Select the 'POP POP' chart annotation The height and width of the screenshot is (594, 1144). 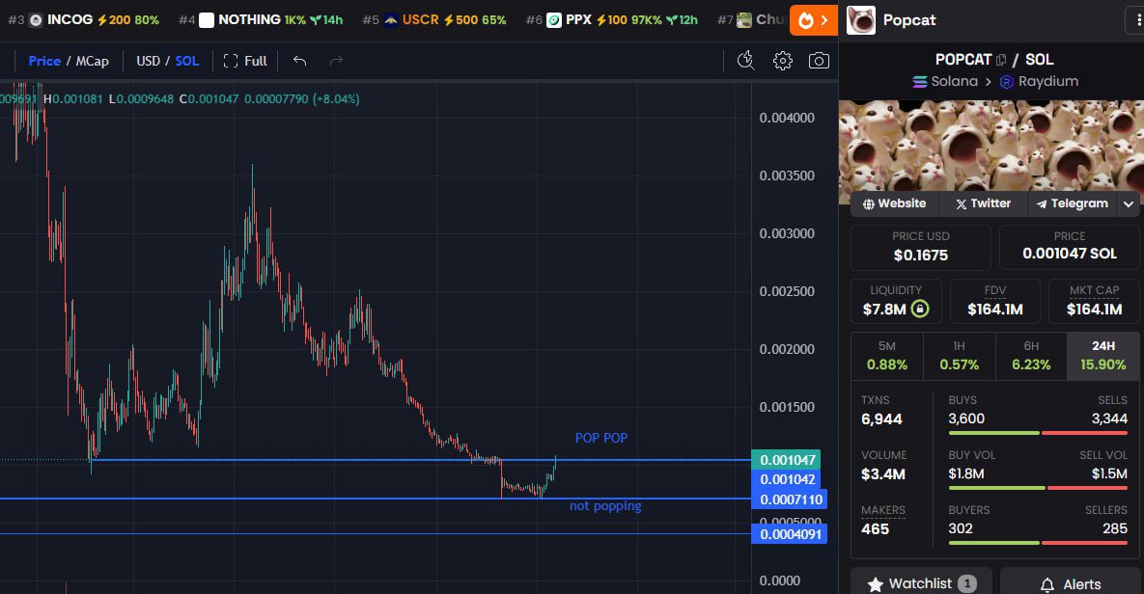(x=601, y=438)
